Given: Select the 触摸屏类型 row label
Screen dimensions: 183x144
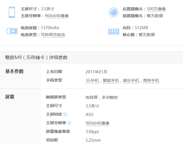Looking at the screenshot, I should (x=56, y=97).
